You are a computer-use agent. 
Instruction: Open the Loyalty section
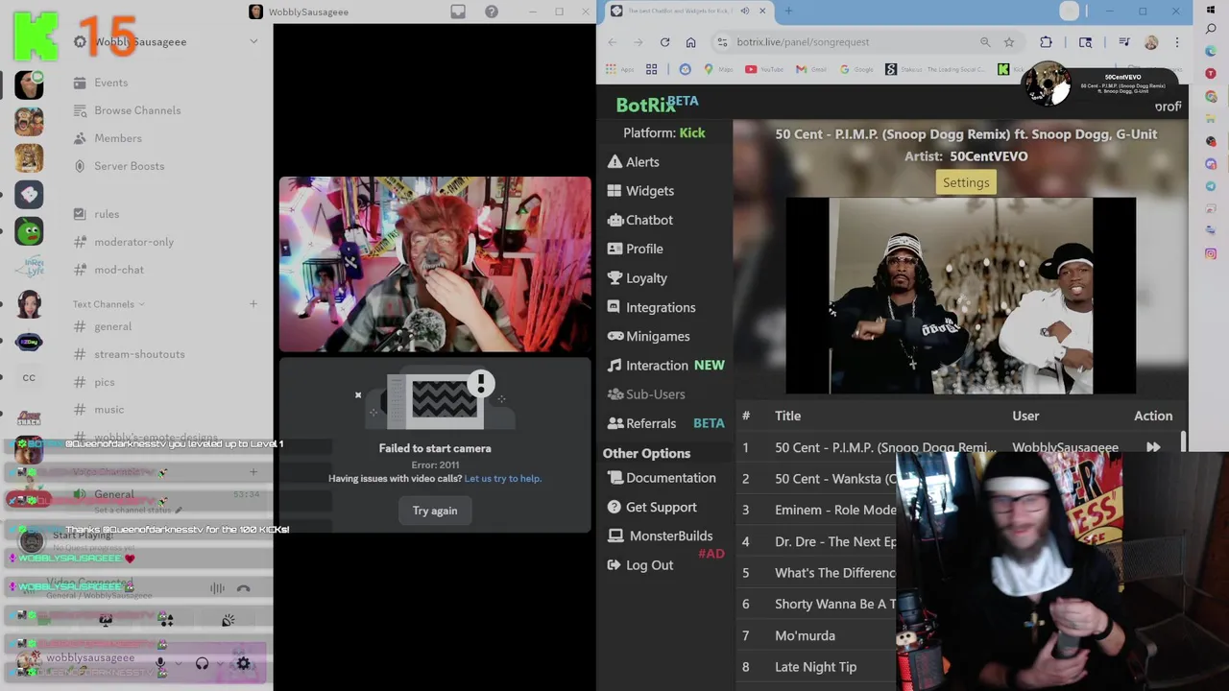click(638, 278)
